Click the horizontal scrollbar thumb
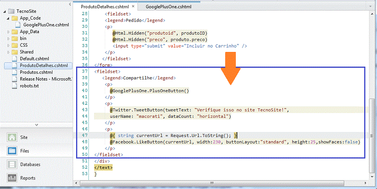Viewport: 377px width, 189px height. point(212,183)
